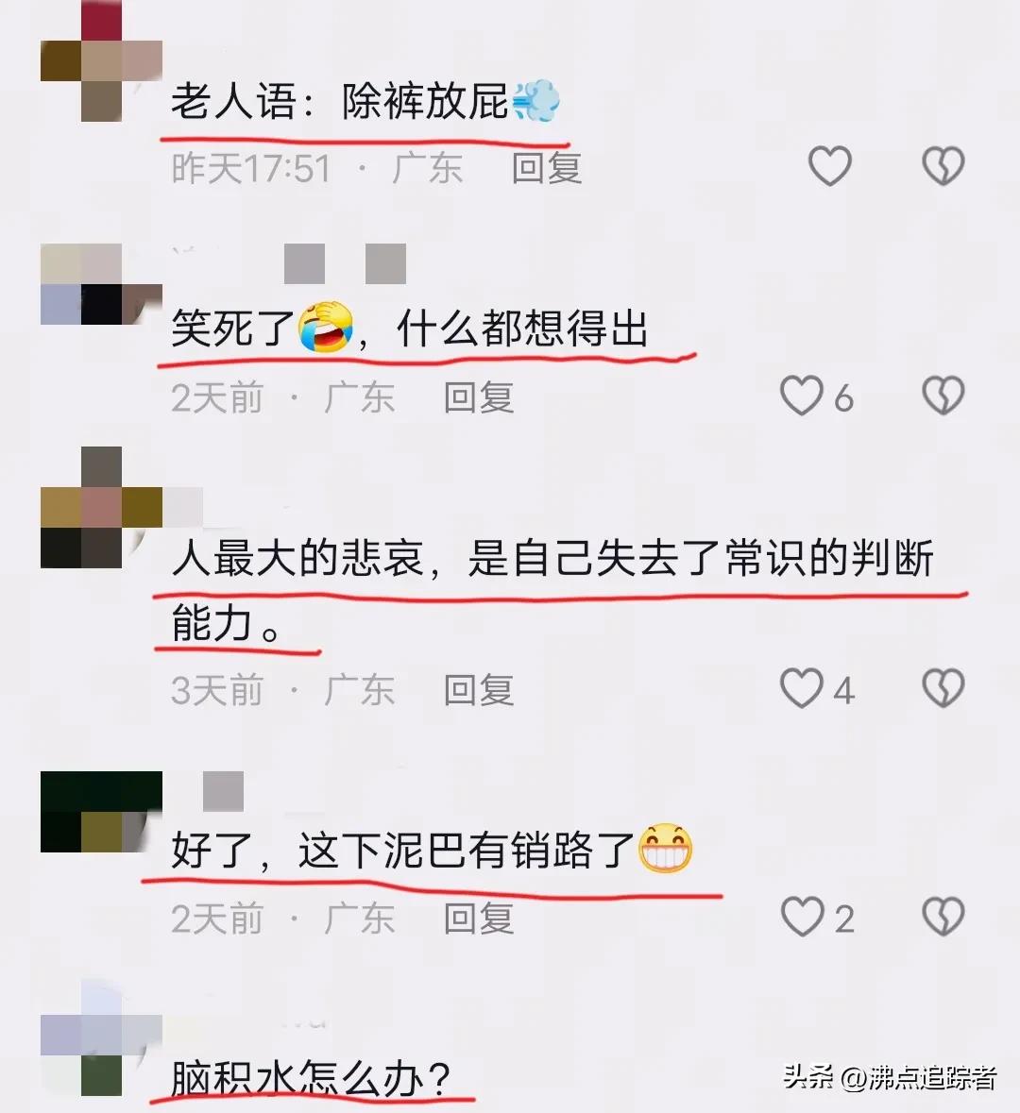The height and width of the screenshot is (1113, 1020).
Task: Reply to the 人最大的悲哀 comment via 回复
Action: (x=479, y=690)
